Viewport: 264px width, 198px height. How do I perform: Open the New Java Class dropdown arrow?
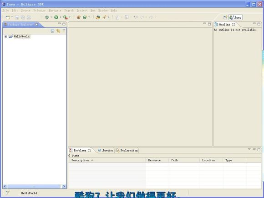(x=89, y=17)
